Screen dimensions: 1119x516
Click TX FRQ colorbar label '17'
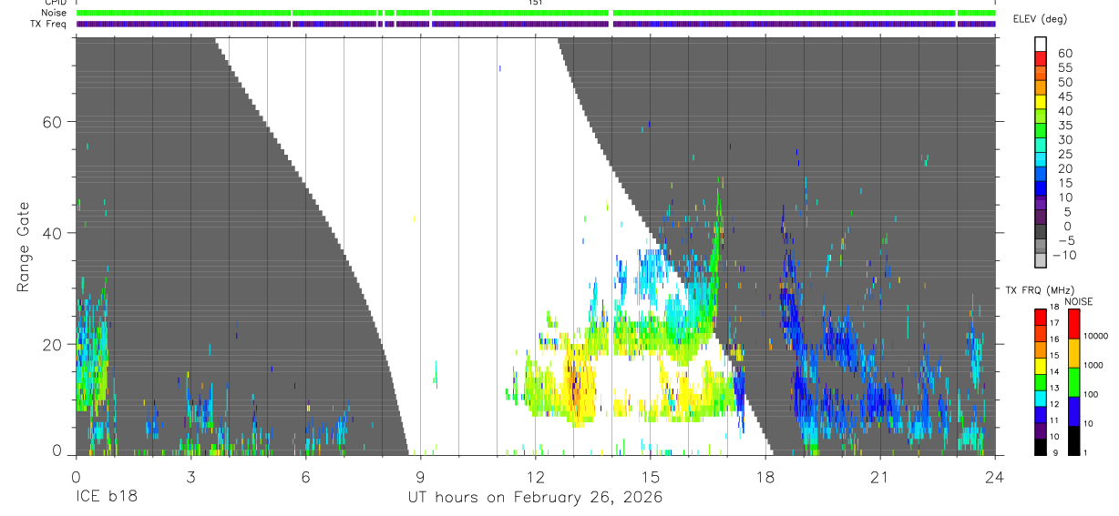1055,323
